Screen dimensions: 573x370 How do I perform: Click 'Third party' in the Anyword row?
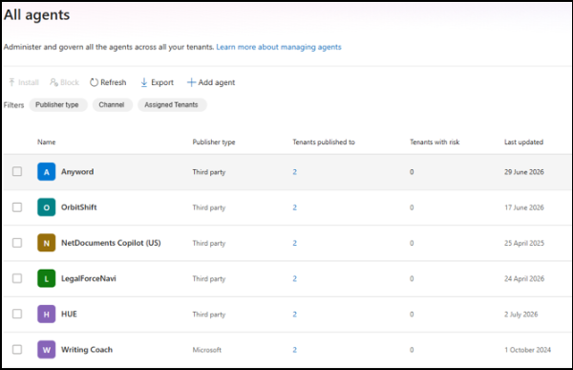point(209,172)
